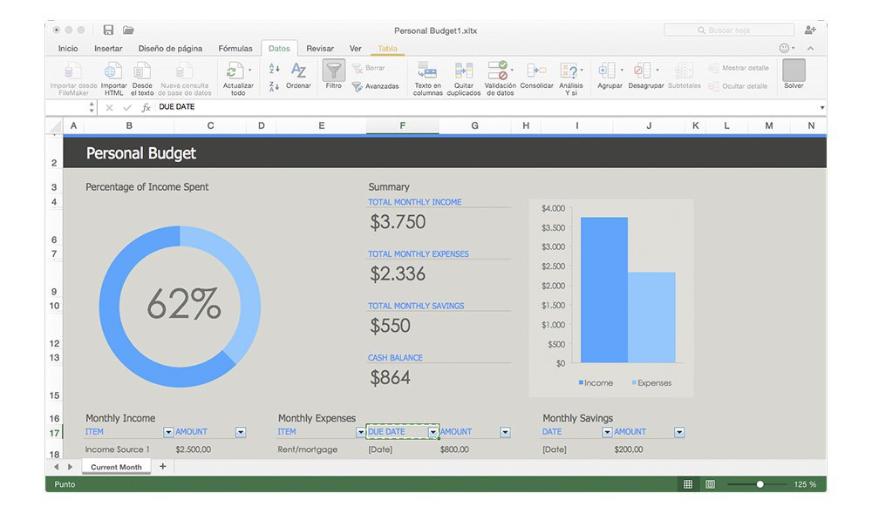872x513 pixels.
Task: Select column F header
Action: coord(403,125)
